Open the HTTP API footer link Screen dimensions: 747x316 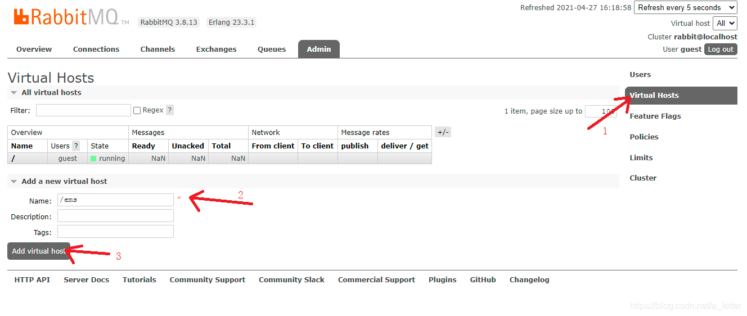coord(32,279)
